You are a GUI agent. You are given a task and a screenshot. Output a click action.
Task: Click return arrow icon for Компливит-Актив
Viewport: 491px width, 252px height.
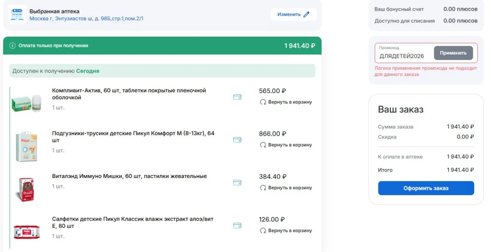click(263, 102)
